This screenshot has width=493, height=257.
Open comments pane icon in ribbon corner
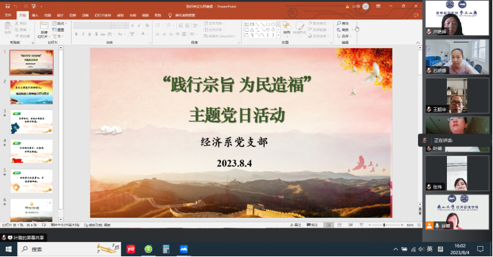pyautogui.click(x=416, y=15)
